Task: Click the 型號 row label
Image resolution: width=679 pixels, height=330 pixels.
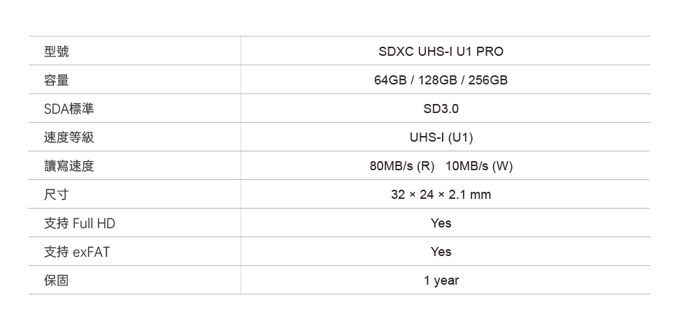Action: [x=57, y=52]
